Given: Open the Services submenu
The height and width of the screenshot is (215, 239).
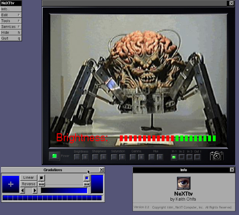Looking at the screenshot, I should (x=11, y=27).
